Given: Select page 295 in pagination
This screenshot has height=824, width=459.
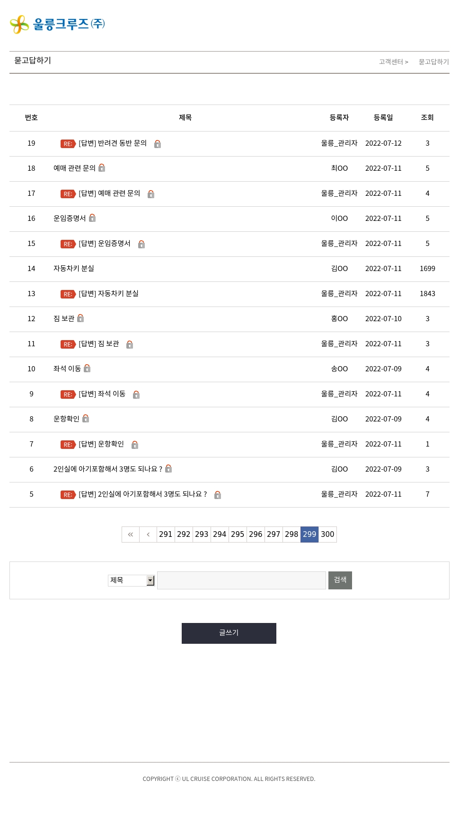Looking at the screenshot, I should tap(238, 535).
